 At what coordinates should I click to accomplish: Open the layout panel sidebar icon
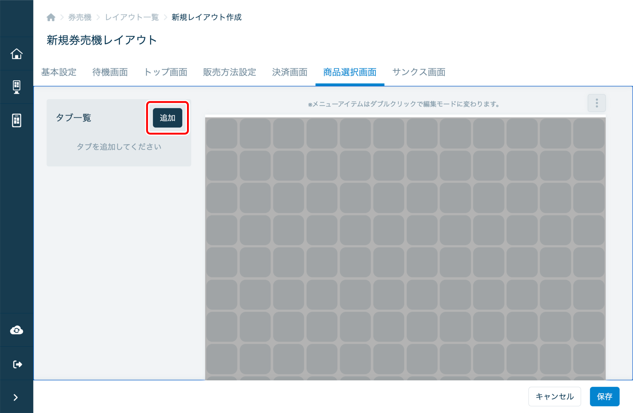16,120
